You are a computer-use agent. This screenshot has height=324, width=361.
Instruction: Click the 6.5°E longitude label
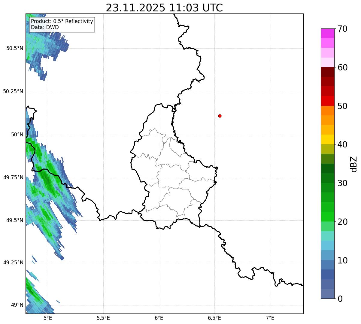coord(214,318)
